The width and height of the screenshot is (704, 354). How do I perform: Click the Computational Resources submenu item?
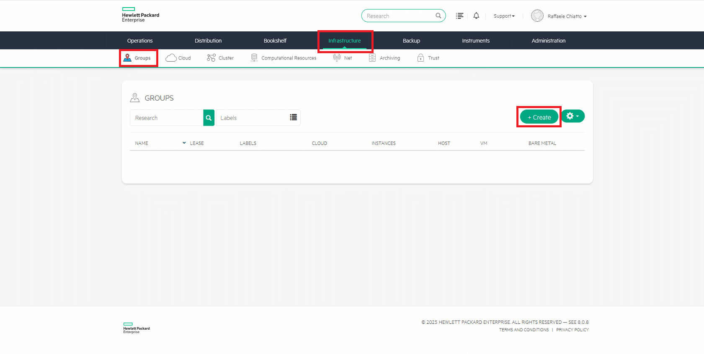coord(284,58)
